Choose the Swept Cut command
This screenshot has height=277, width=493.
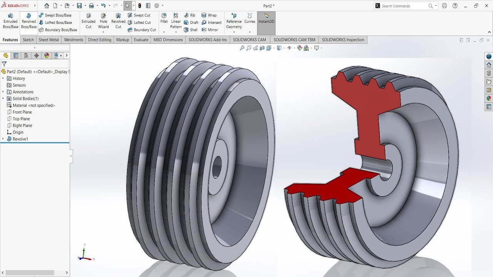click(x=139, y=15)
